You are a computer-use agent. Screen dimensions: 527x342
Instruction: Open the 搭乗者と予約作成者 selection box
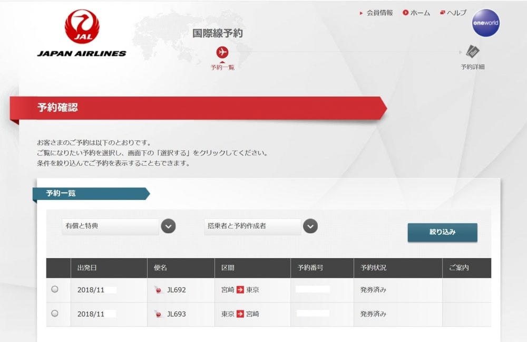(252, 226)
